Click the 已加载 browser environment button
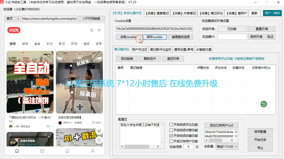 point(232,29)
